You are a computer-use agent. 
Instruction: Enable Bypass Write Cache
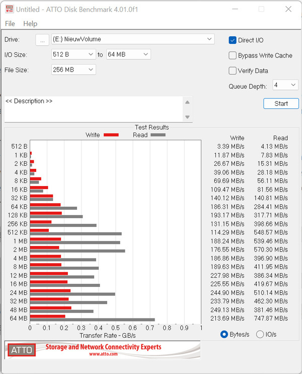233,55
